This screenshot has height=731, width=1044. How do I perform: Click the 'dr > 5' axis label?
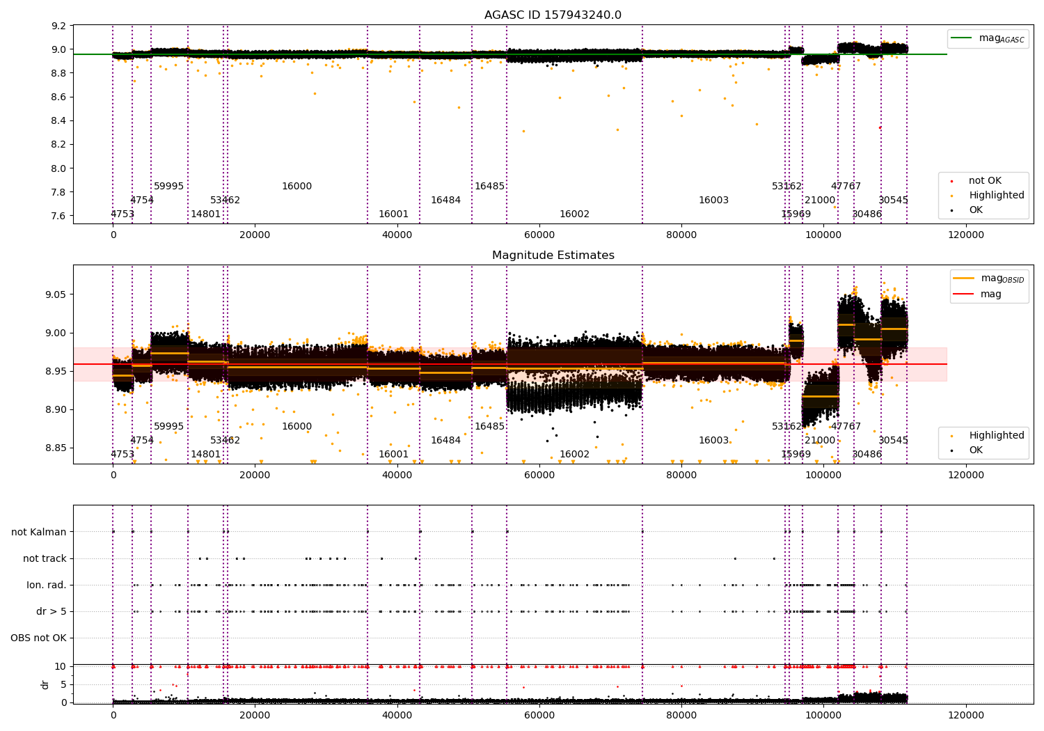52,611
